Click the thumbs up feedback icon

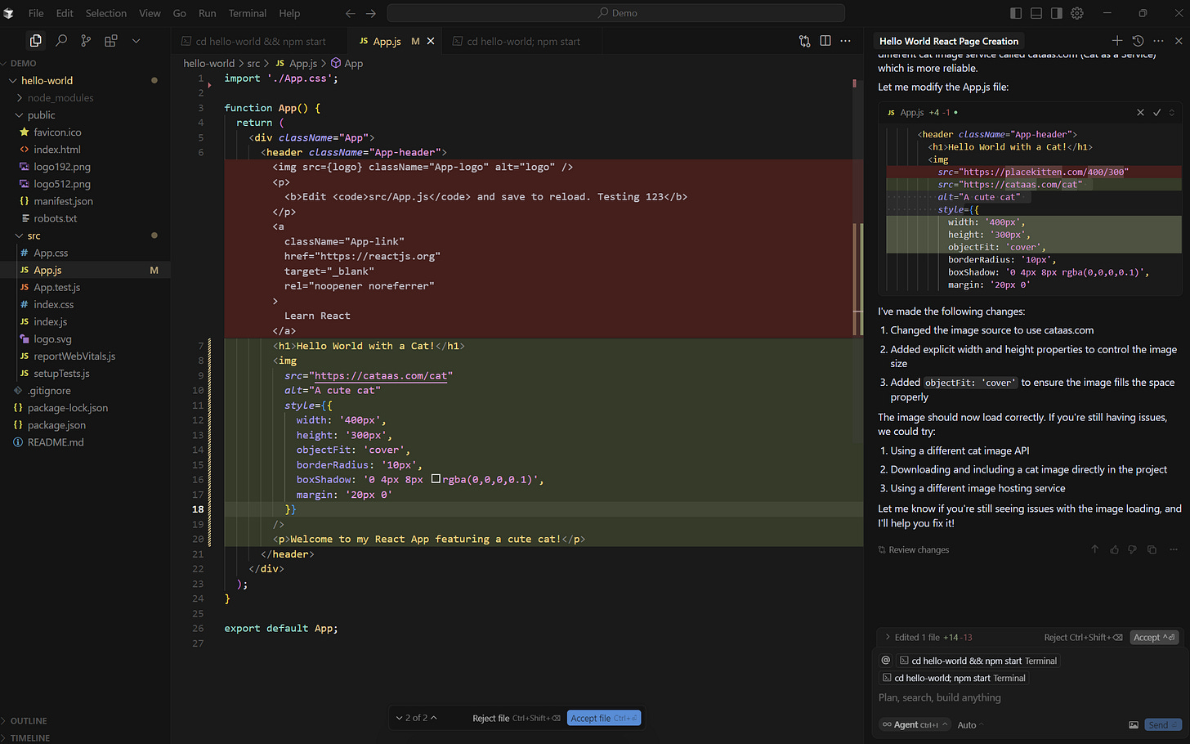pos(1114,549)
